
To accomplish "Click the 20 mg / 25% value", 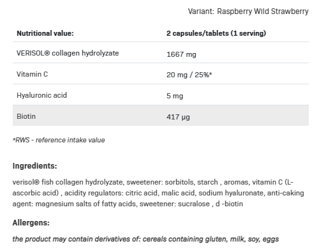I will tap(189, 75).
